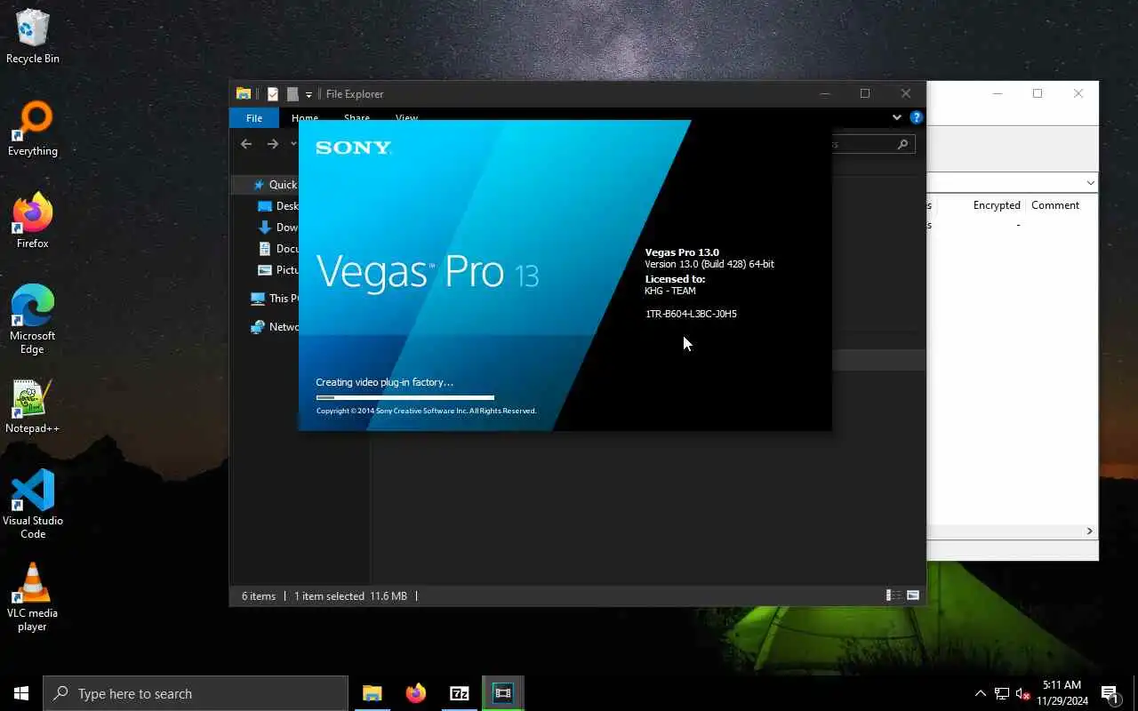Show hidden system tray icons
The width and height of the screenshot is (1138, 711).
pyautogui.click(x=981, y=693)
